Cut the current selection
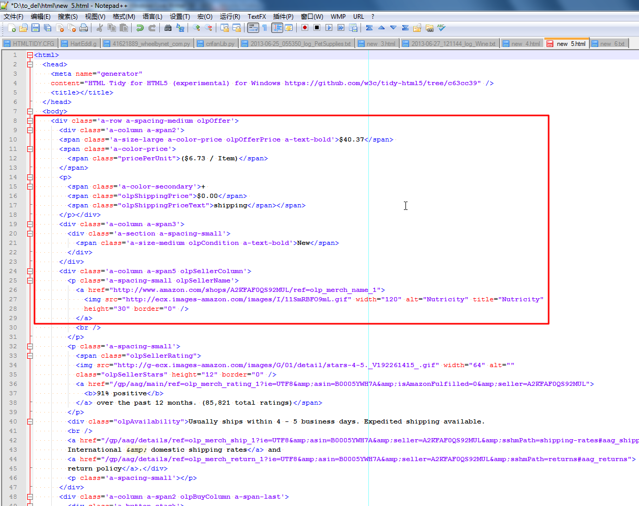The image size is (639, 506). pyautogui.click(x=100, y=29)
